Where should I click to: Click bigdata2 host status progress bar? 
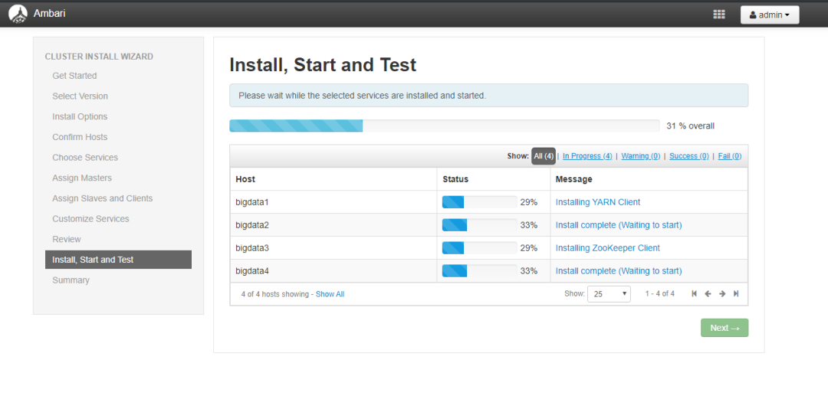pos(479,225)
